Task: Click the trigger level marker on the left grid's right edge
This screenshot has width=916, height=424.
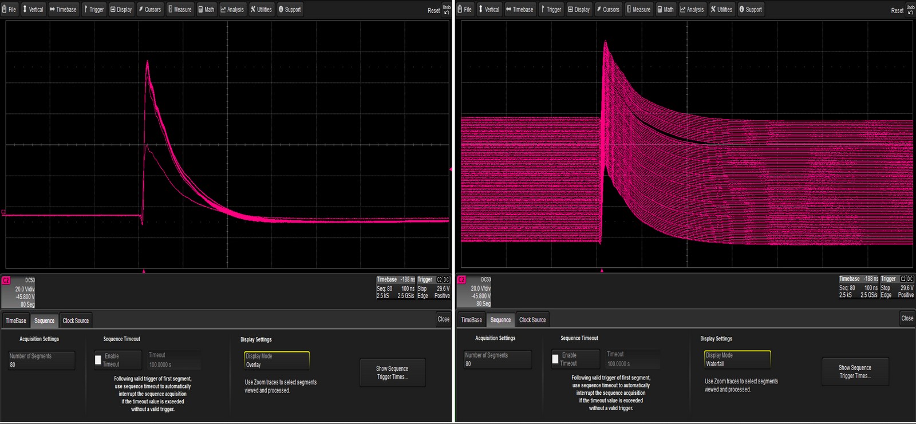Action: click(451, 169)
